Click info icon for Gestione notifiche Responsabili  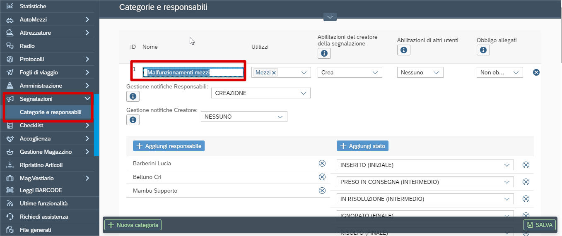pyautogui.click(x=133, y=96)
